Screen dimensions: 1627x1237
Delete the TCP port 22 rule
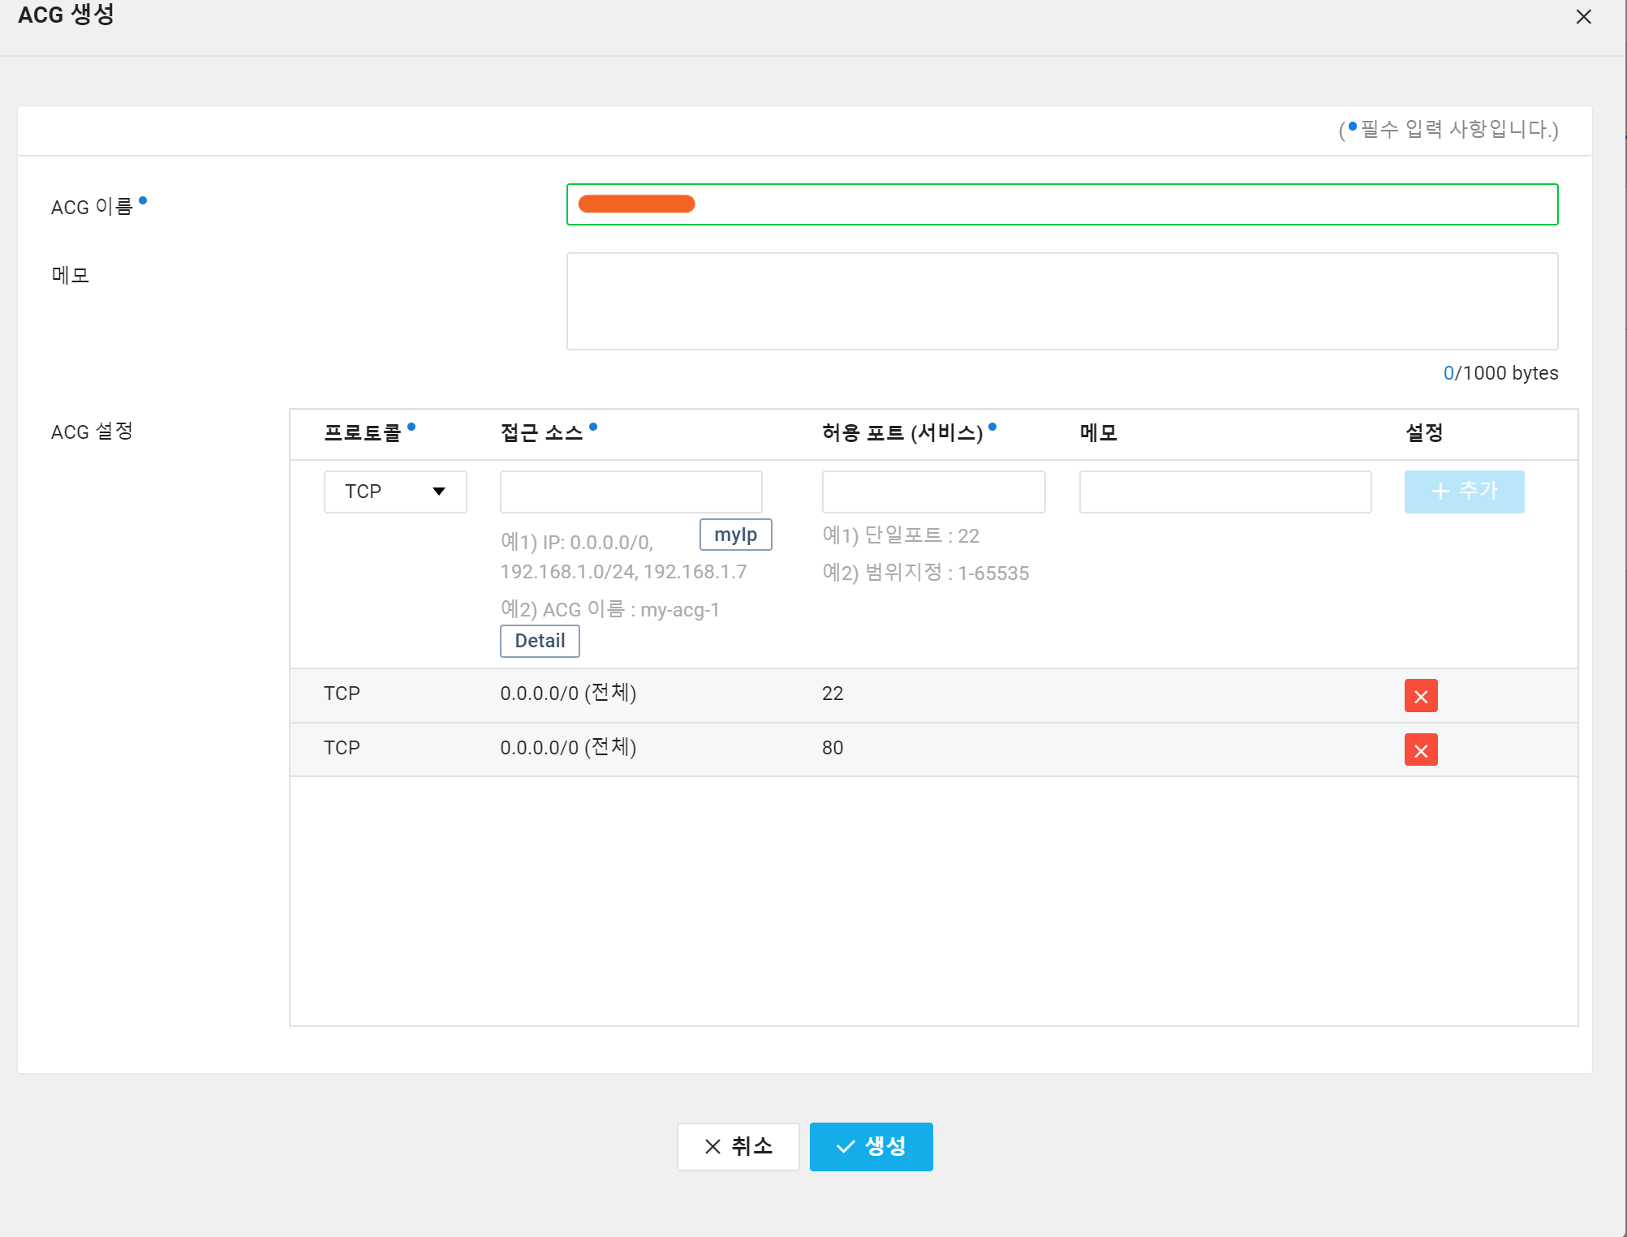1420,696
